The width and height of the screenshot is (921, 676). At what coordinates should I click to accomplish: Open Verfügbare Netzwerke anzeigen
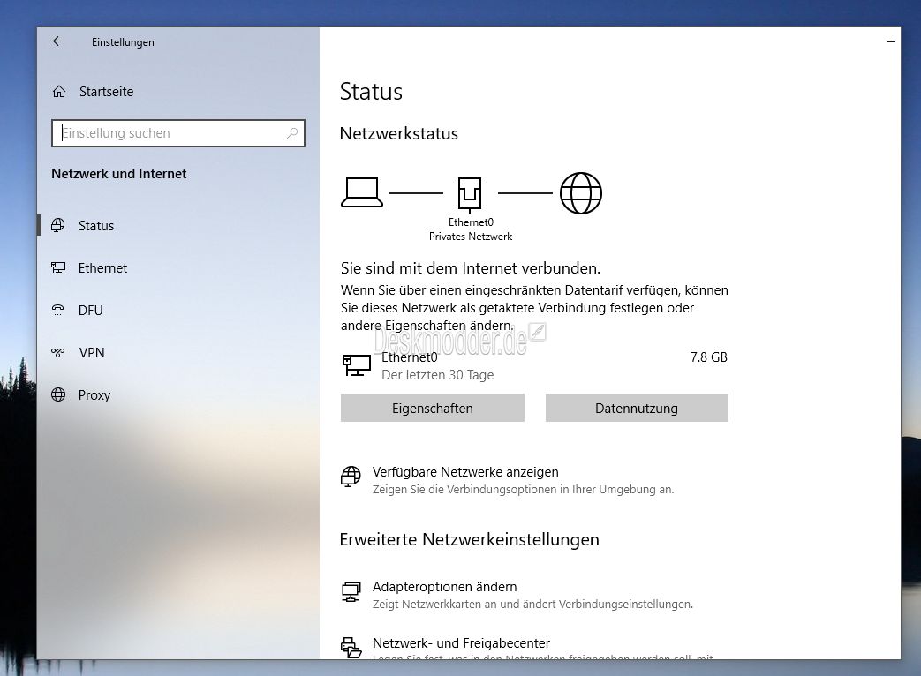(x=465, y=472)
